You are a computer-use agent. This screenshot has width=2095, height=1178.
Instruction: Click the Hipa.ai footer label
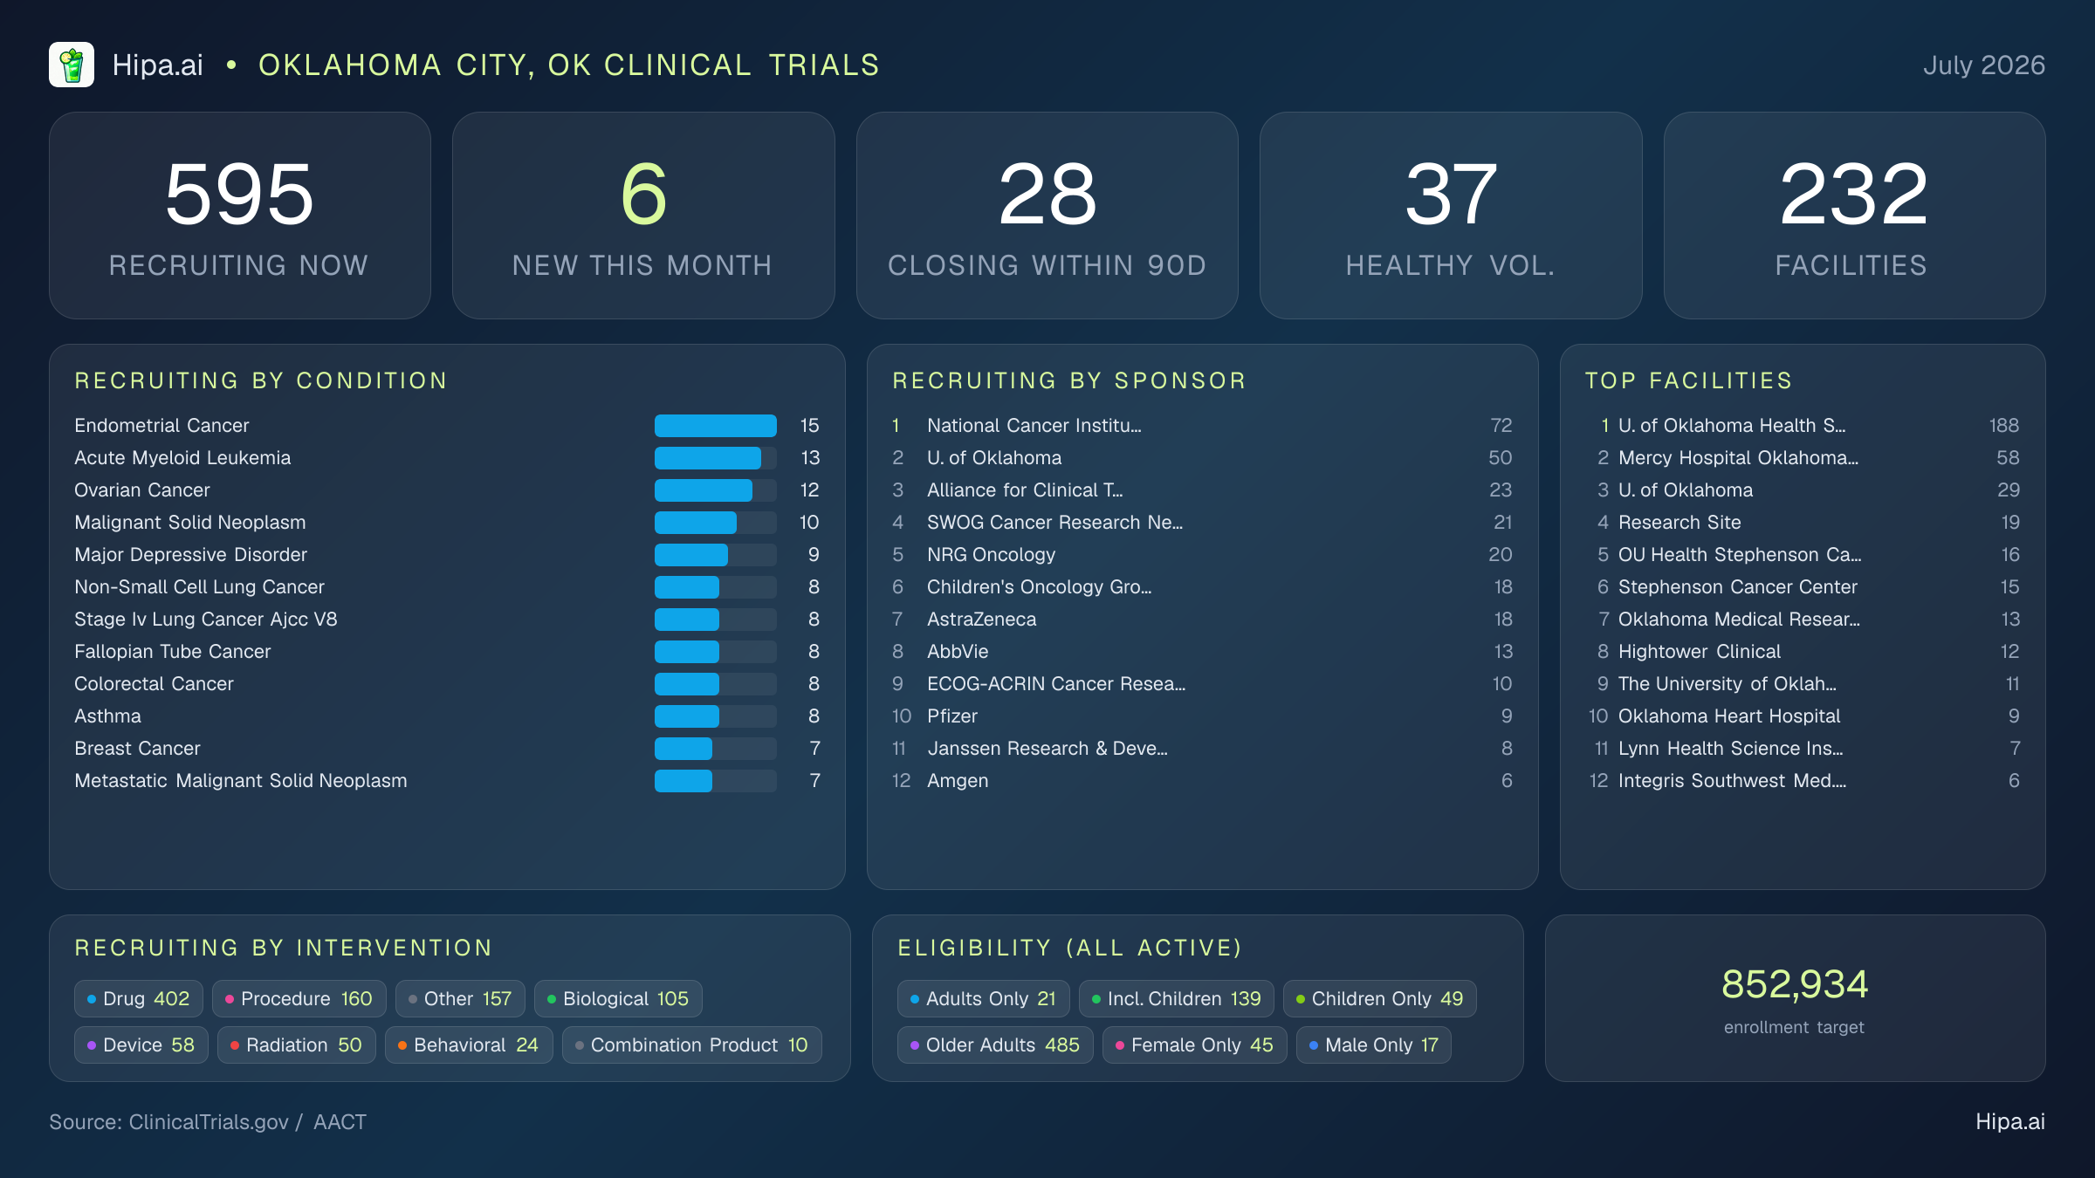(x=2010, y=1121)
